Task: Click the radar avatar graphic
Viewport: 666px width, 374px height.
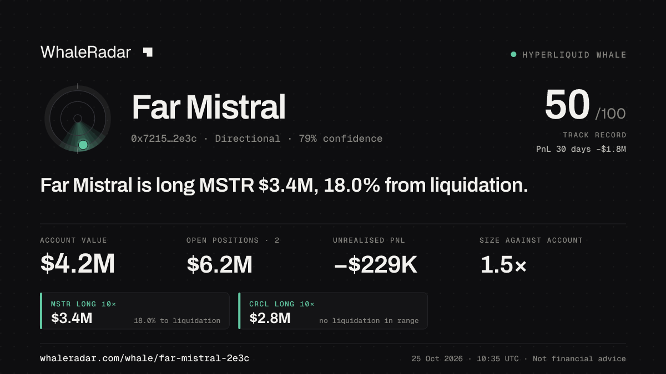Action: [78, 119]
